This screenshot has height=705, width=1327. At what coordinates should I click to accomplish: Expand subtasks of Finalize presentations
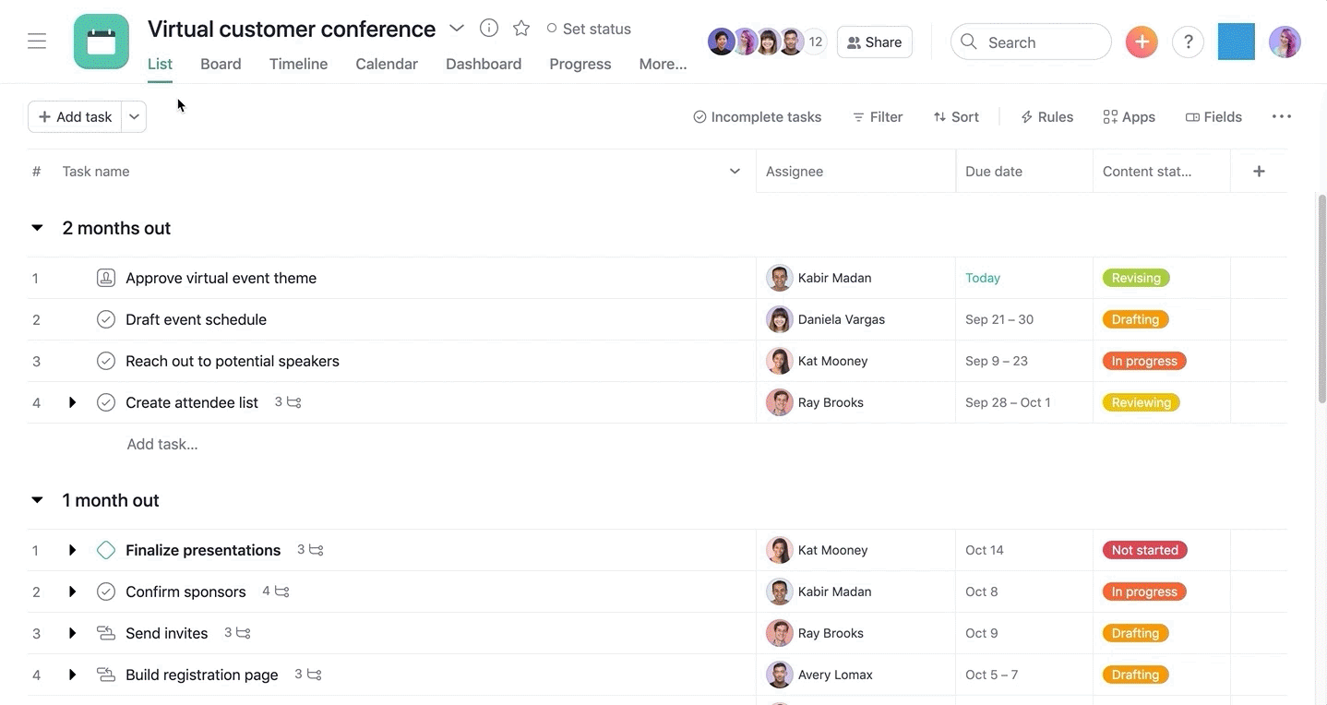(72, 550)
